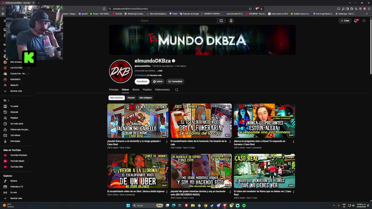Start voice search with the microphone icon
Viewport: 372px width, 209px height.
point(231,21)
